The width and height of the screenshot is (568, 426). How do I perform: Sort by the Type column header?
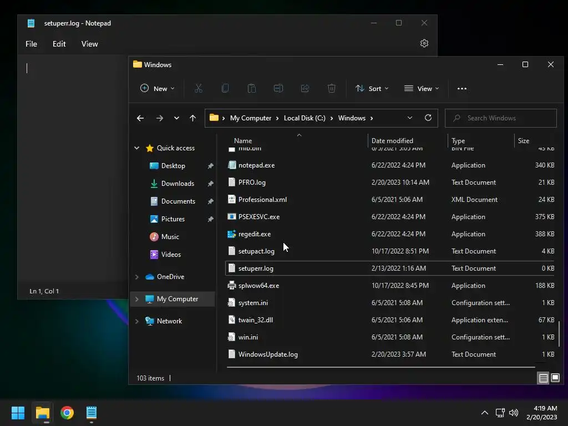[458, 140]
